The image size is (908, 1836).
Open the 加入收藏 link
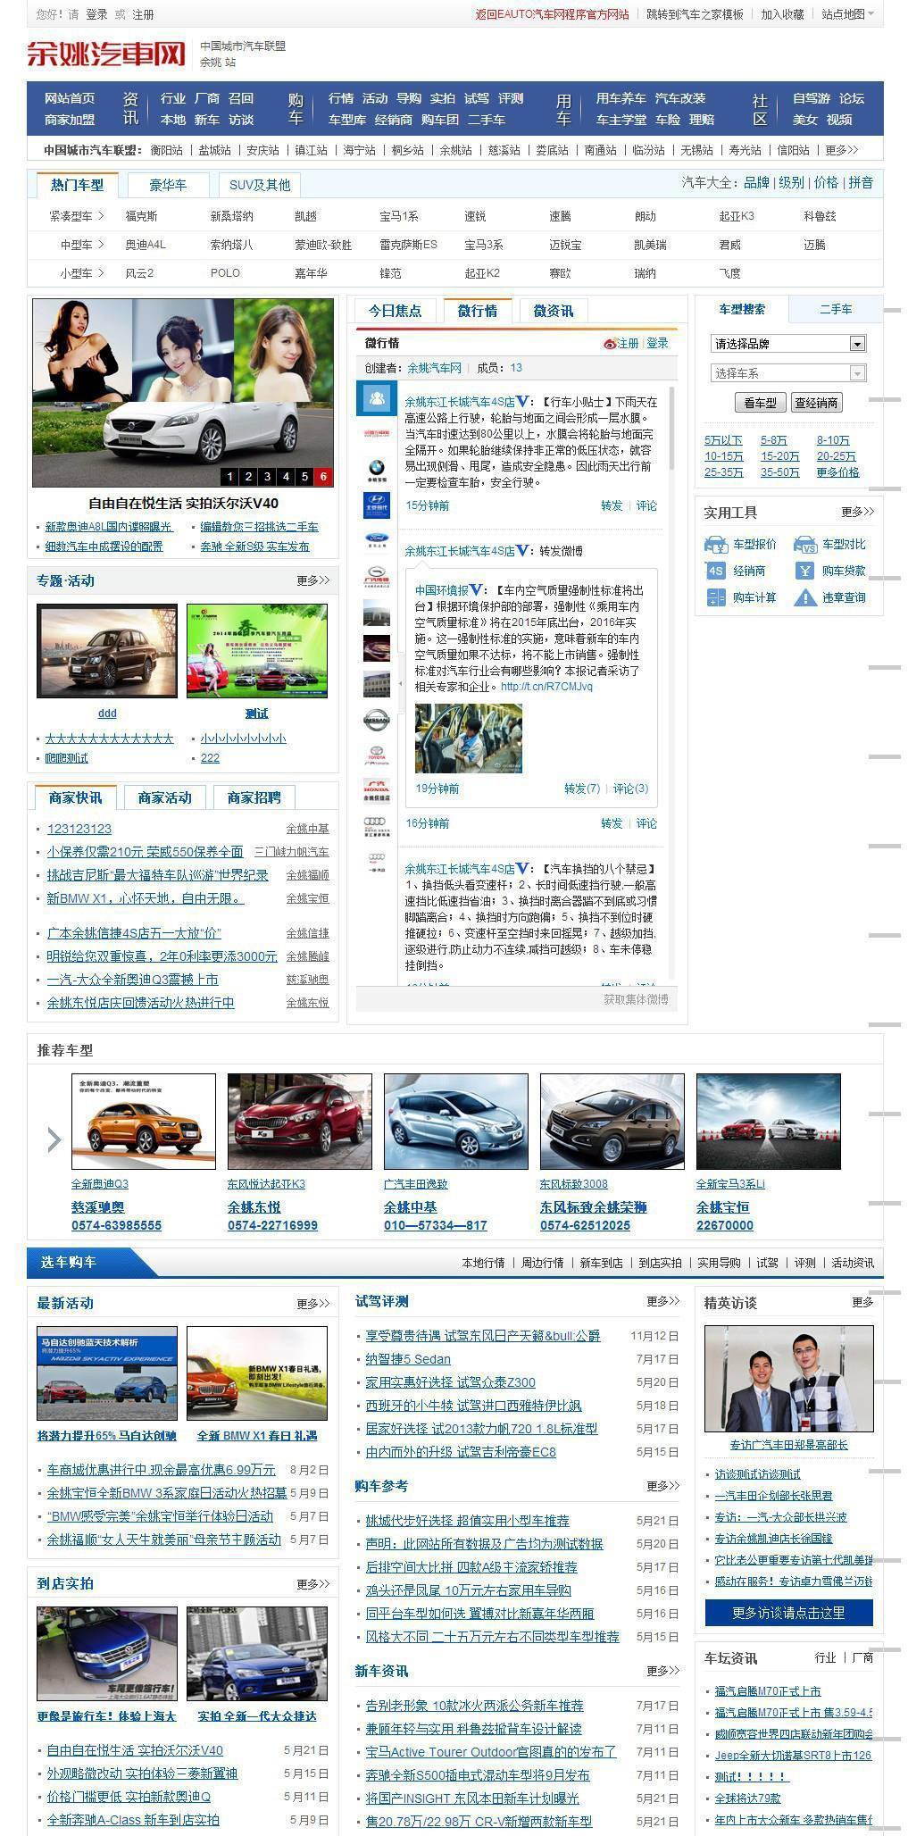pyautogui.click(x=782, y=14)
